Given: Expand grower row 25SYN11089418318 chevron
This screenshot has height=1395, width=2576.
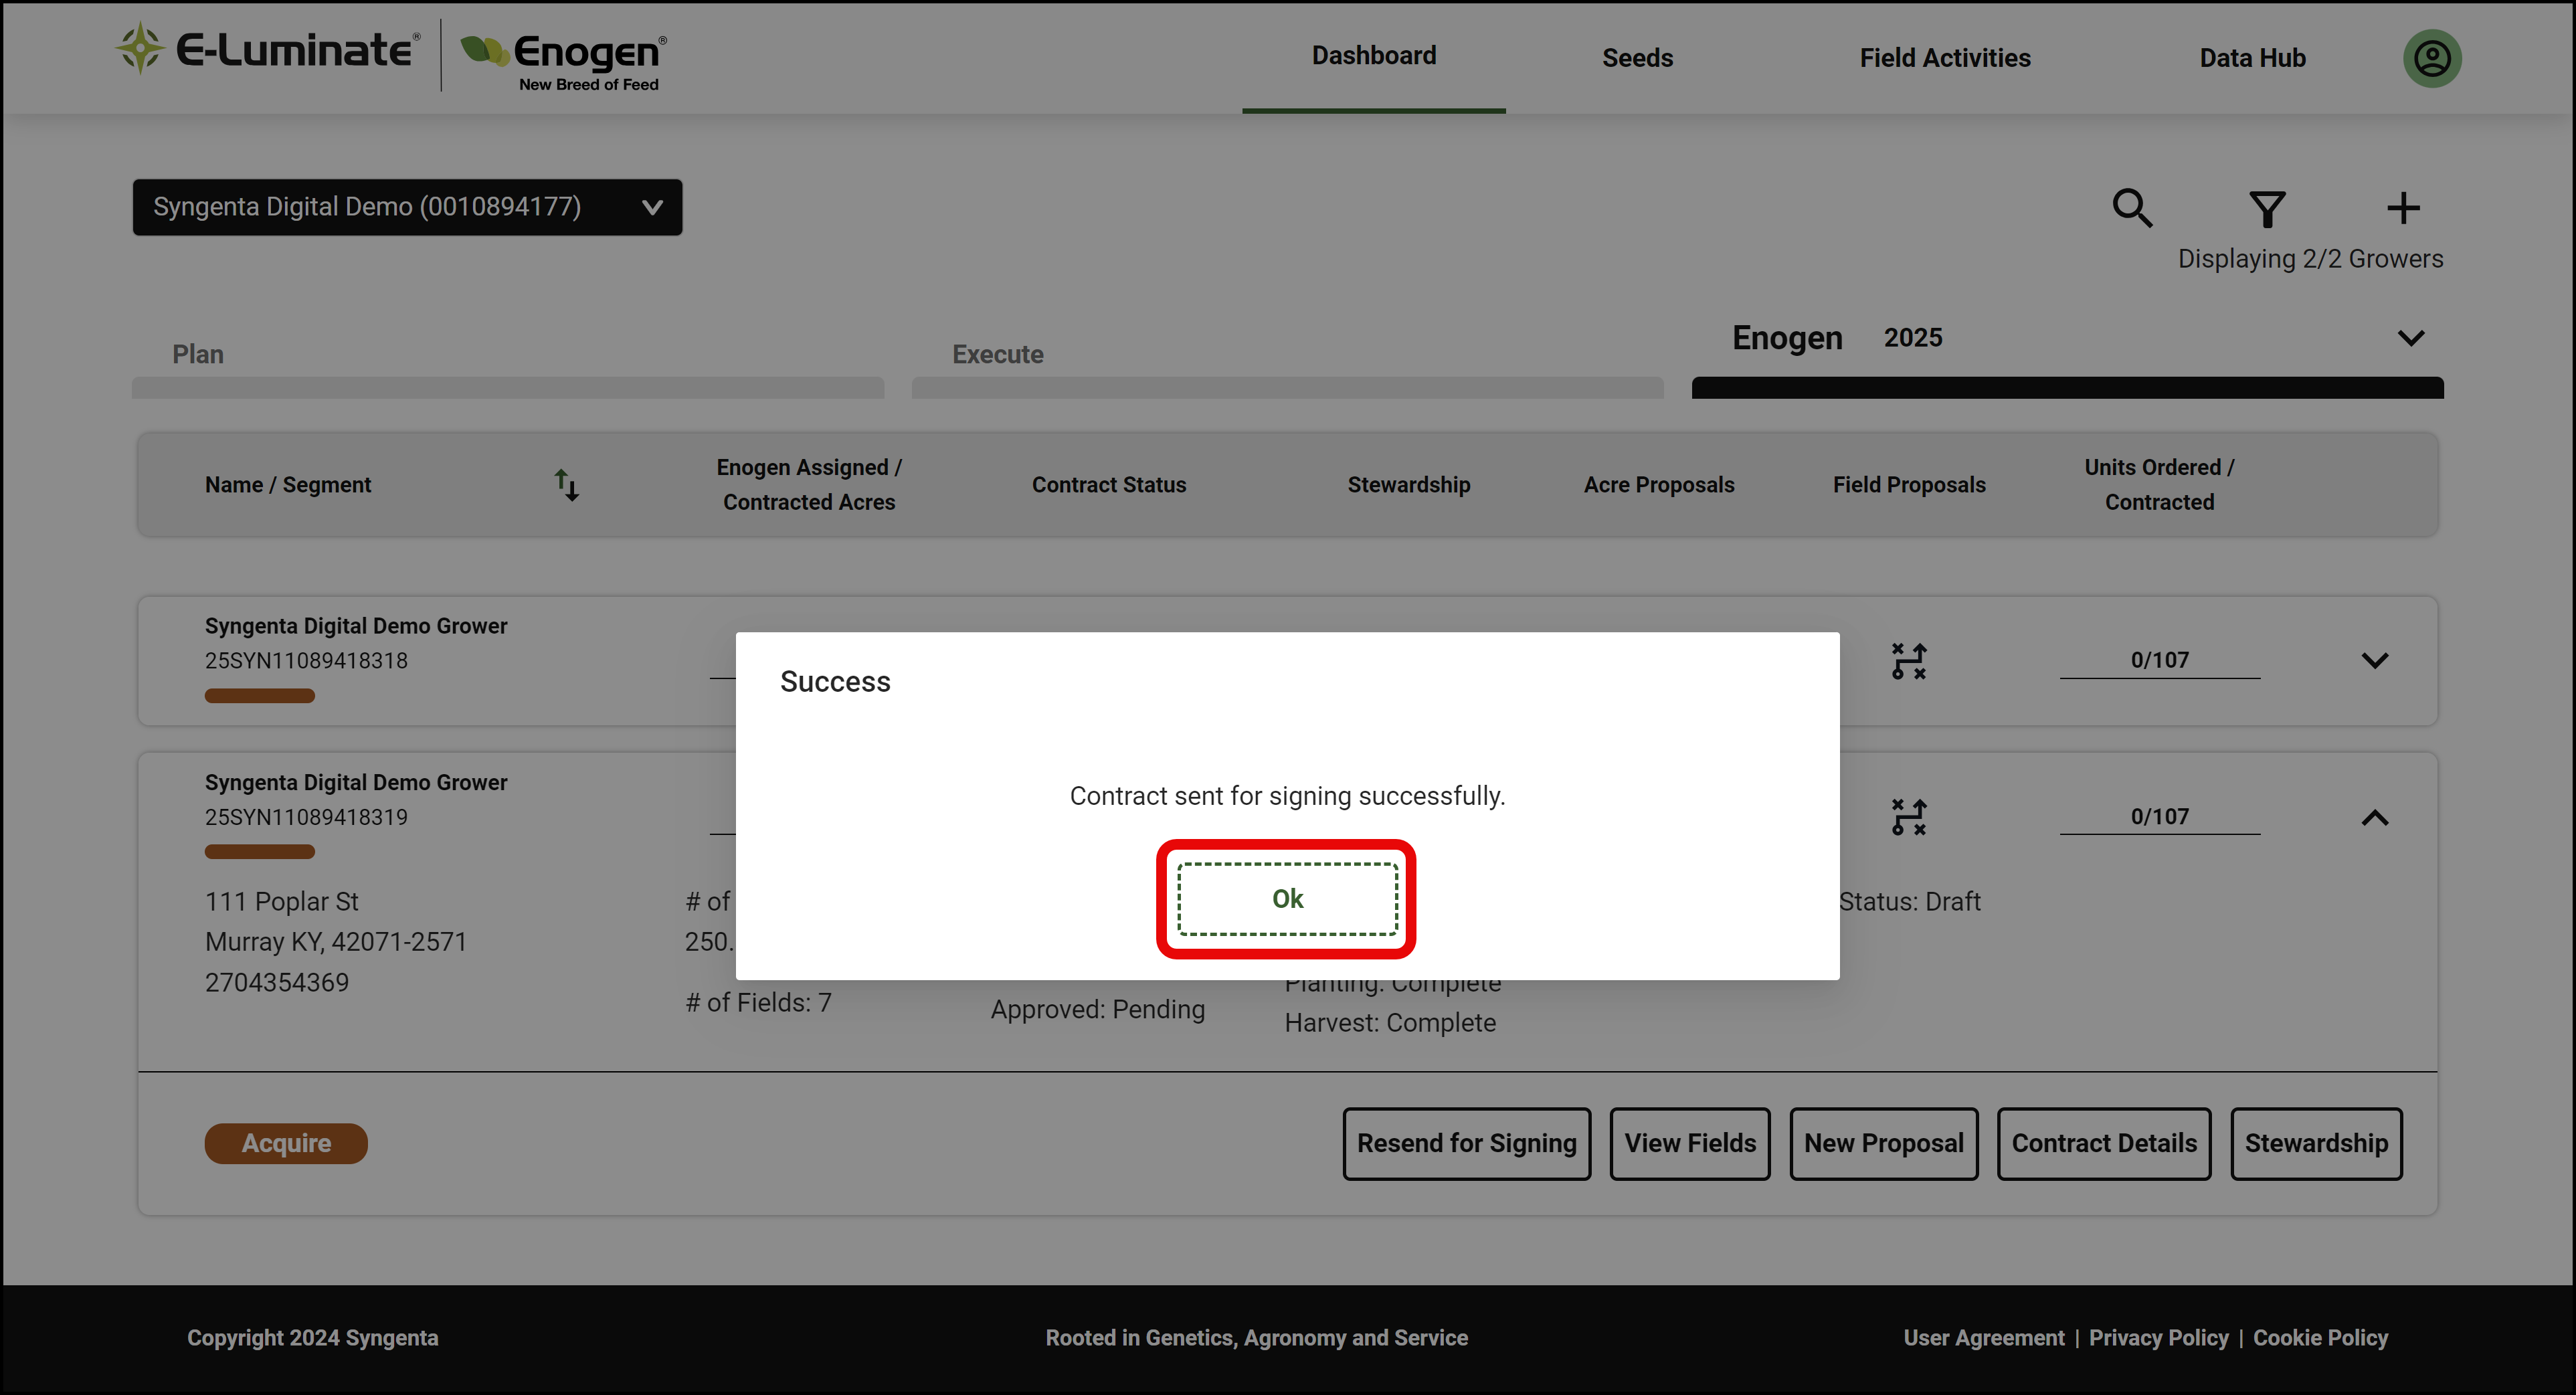Looking at the screenshot, I should tap(2374, 660).
